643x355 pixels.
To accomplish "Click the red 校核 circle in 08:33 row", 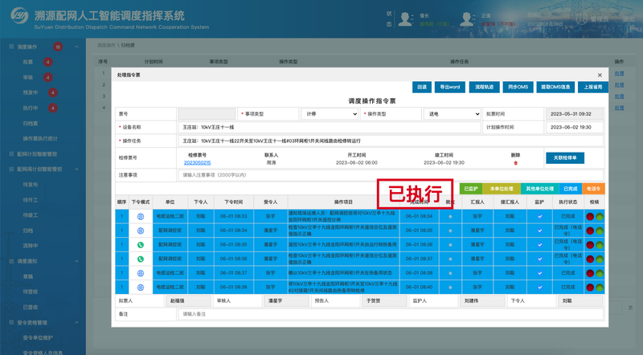I will pyautogui.click(x=590, y=217).
